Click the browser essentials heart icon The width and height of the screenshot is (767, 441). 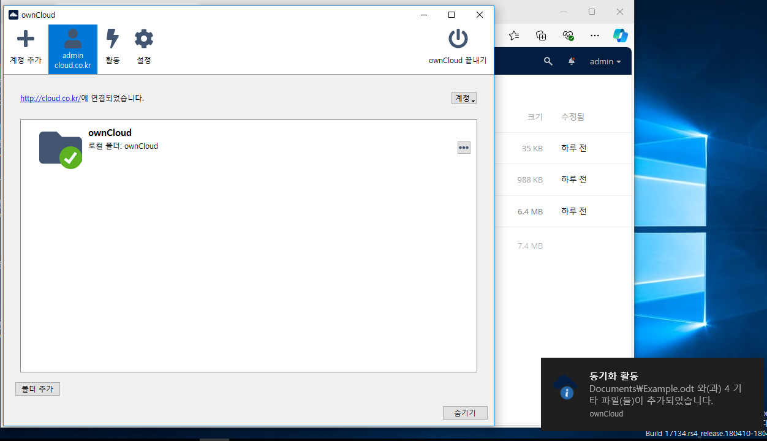(x=568, y=36)
